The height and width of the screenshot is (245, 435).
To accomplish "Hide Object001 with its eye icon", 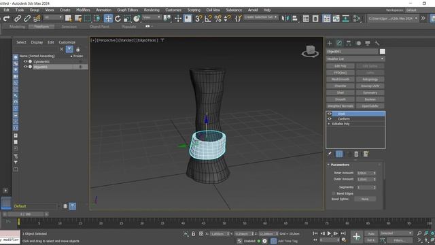I will (x=25, y=67).
